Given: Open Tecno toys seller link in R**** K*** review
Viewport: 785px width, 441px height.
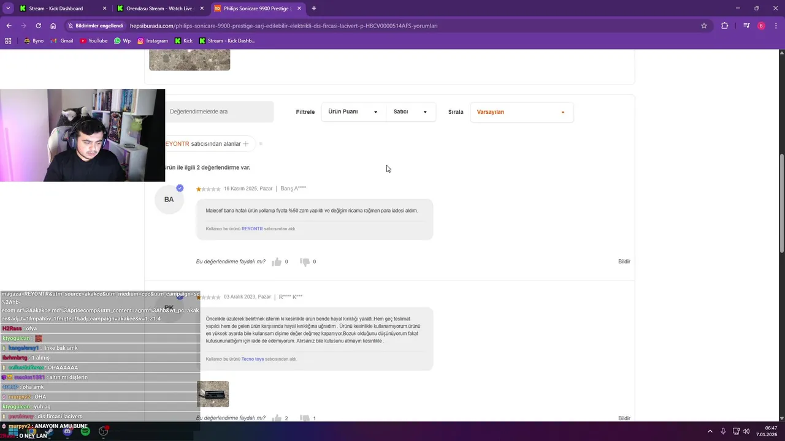Looking at the screenshot, I should [x=253, y=359].
